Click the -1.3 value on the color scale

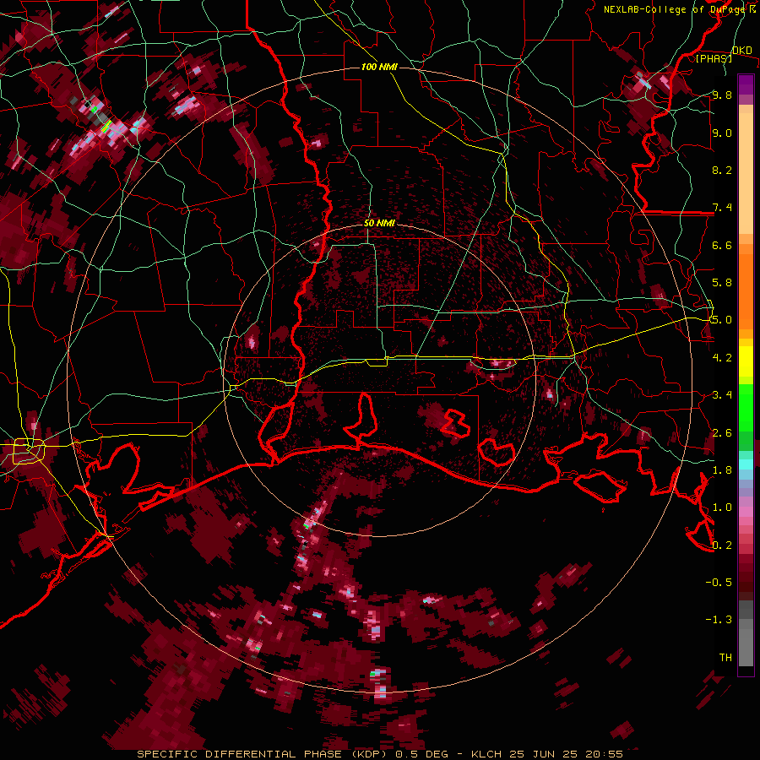[x=719, y=620]
